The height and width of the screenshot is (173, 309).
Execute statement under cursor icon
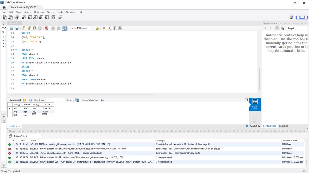(x=29, y=28)
